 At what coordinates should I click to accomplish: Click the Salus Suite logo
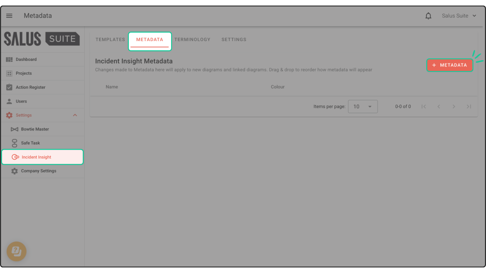(42, 39)
